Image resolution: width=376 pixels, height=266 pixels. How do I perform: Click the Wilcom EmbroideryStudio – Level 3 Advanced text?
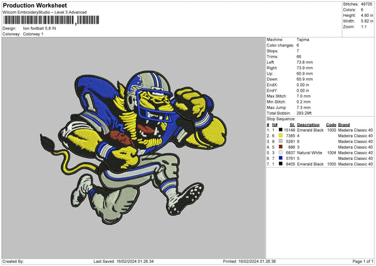[44, 13]
